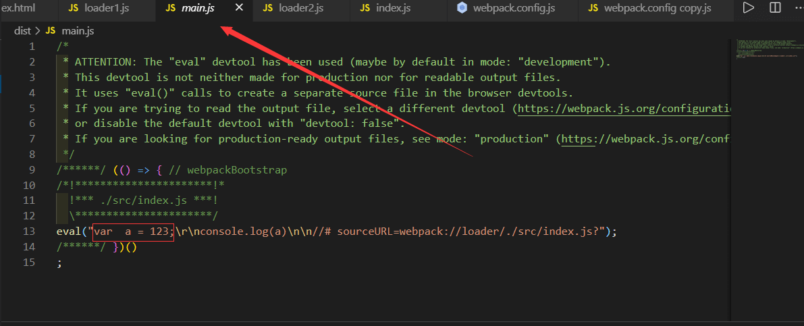804x326 pixels.
Task: Click the eval() calls comment on line 4
Action: 318,92
